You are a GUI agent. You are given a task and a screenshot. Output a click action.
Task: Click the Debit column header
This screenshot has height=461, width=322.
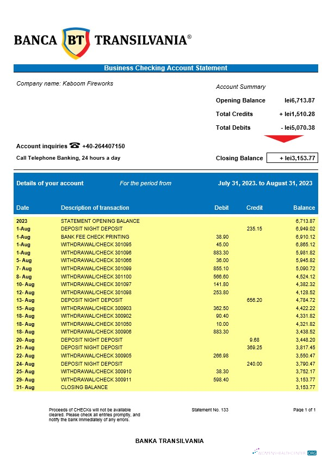[x=221, y=208]
